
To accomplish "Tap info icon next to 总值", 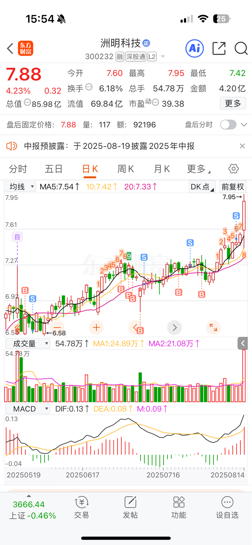I will [x=27, y=102].
